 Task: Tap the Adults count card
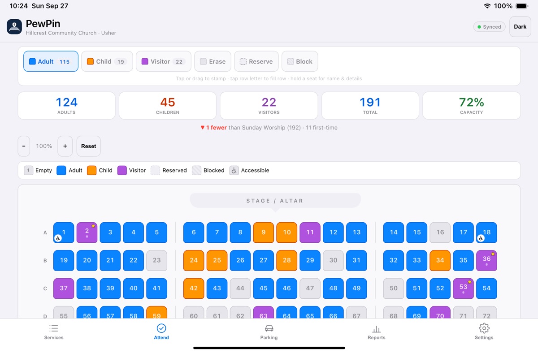click(x=66, y=106)
